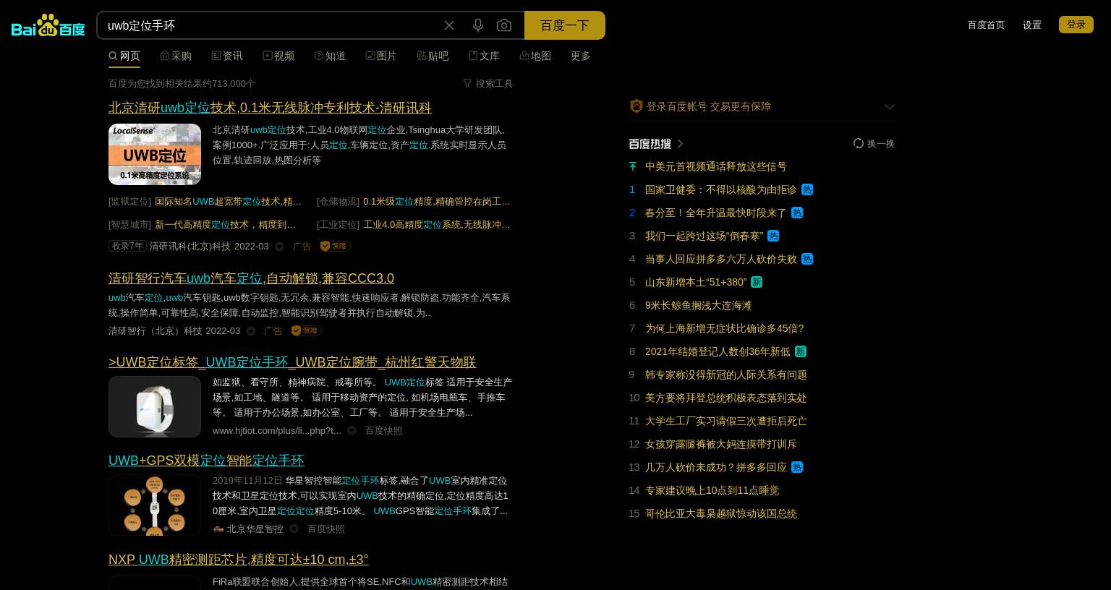
Task: Open 设置 menu in header
Action: point(1032,25)
